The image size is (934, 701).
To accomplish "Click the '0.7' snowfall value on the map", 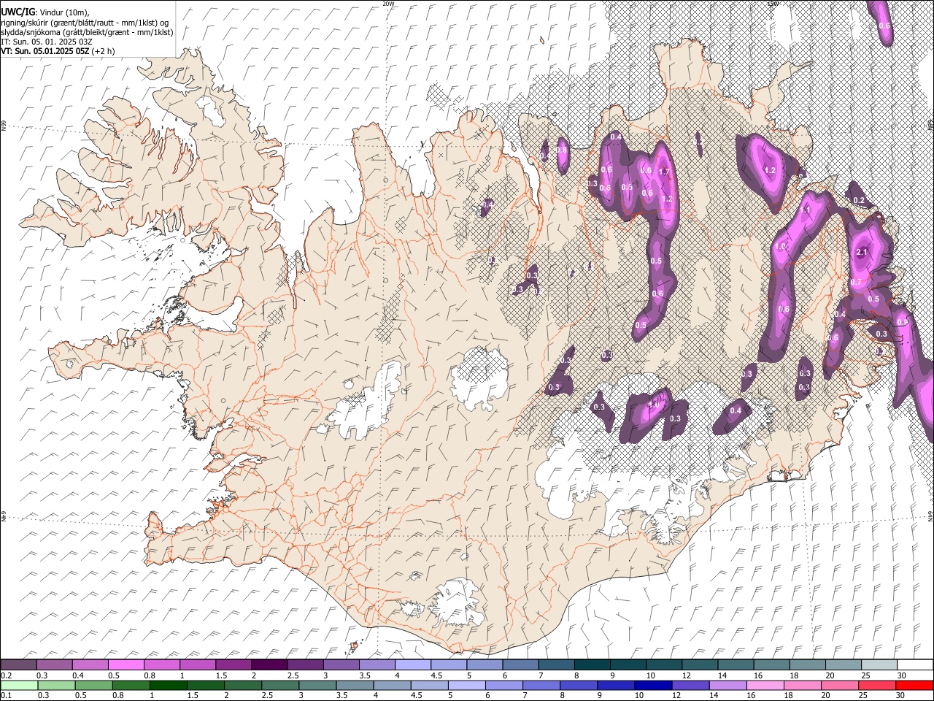I will [x=857, y=283].
